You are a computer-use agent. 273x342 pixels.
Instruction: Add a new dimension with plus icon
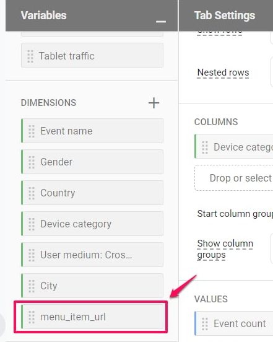tap(154, 103)
